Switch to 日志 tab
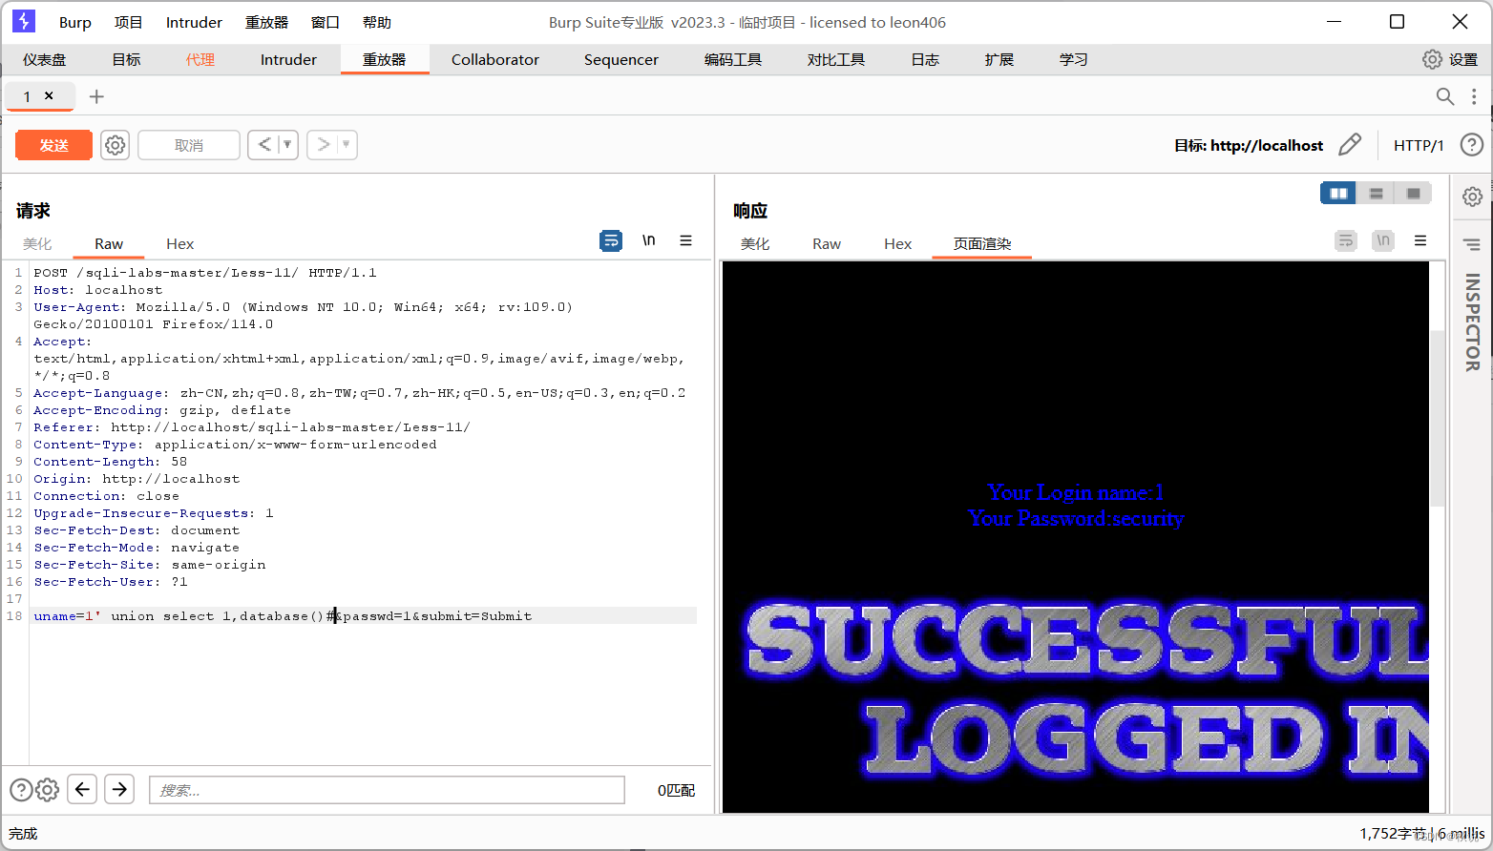This screenshot has height=851, width=1493. pos(925,59)
